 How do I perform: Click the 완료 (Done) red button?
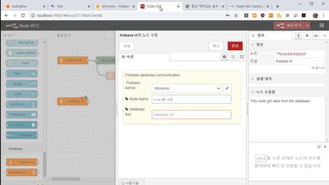tap(235, 46)
